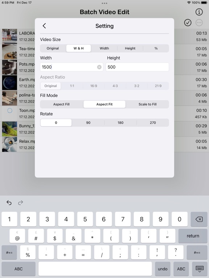Screen dimensions: 209x278
Task: Tap the space bar
Action: (x=95, y=269)
